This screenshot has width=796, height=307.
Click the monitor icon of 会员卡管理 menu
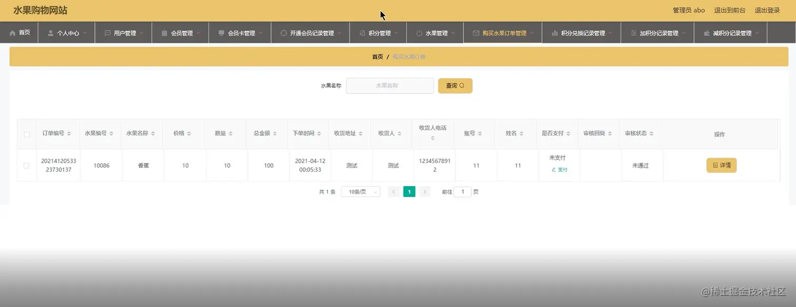[221, 33]
